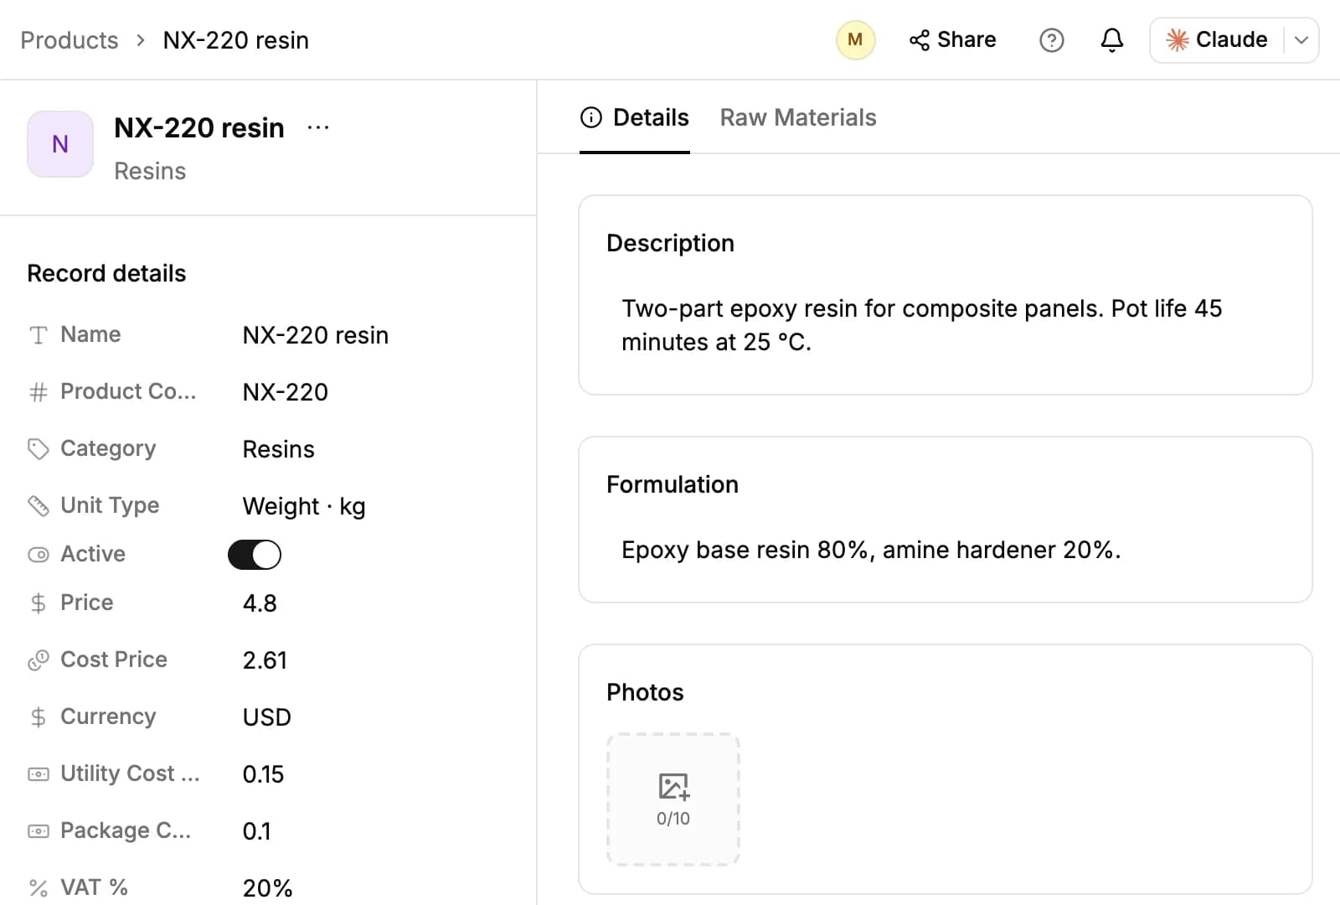Click the text icon beside Name
Image resolution: width=1340 pixels, height=905 pixels.
coord(39,335)
